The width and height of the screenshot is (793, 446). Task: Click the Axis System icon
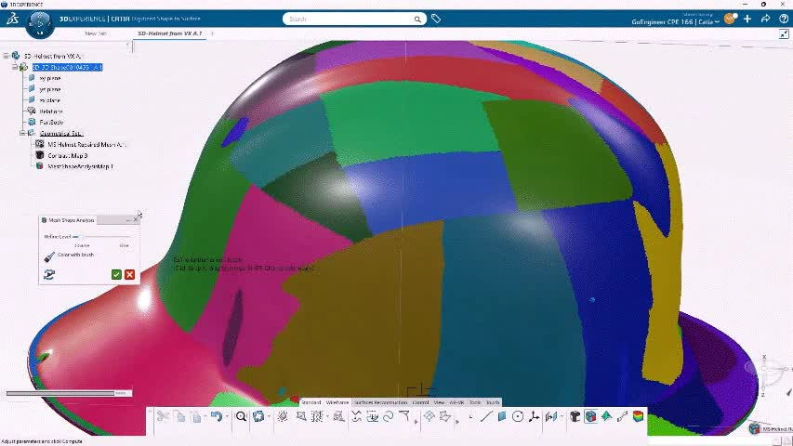pyautogui.click(x=534, y=416)
